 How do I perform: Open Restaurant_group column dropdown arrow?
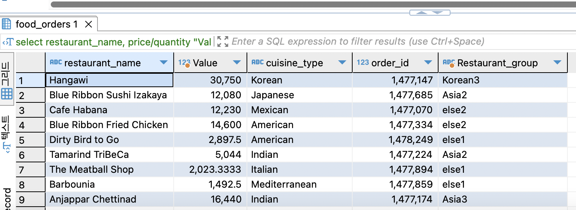coord(557,63)
